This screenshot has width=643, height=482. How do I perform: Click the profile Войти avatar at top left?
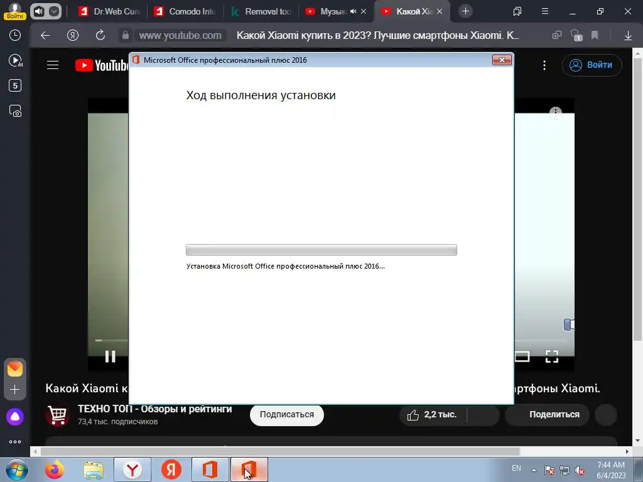(15, 11)
